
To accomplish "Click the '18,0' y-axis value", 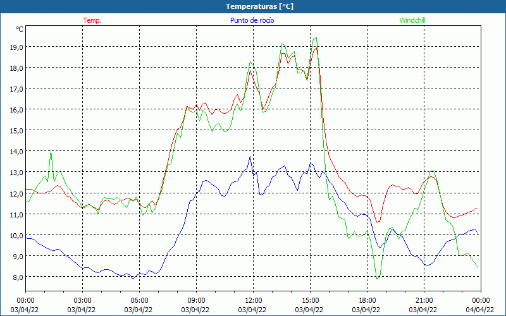I will pos(16,68).
